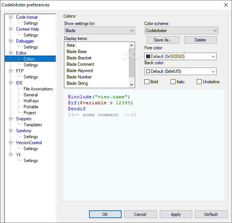Enable the Bold checkbox
This screenshot has width=232, height=223.
point(147,82)
